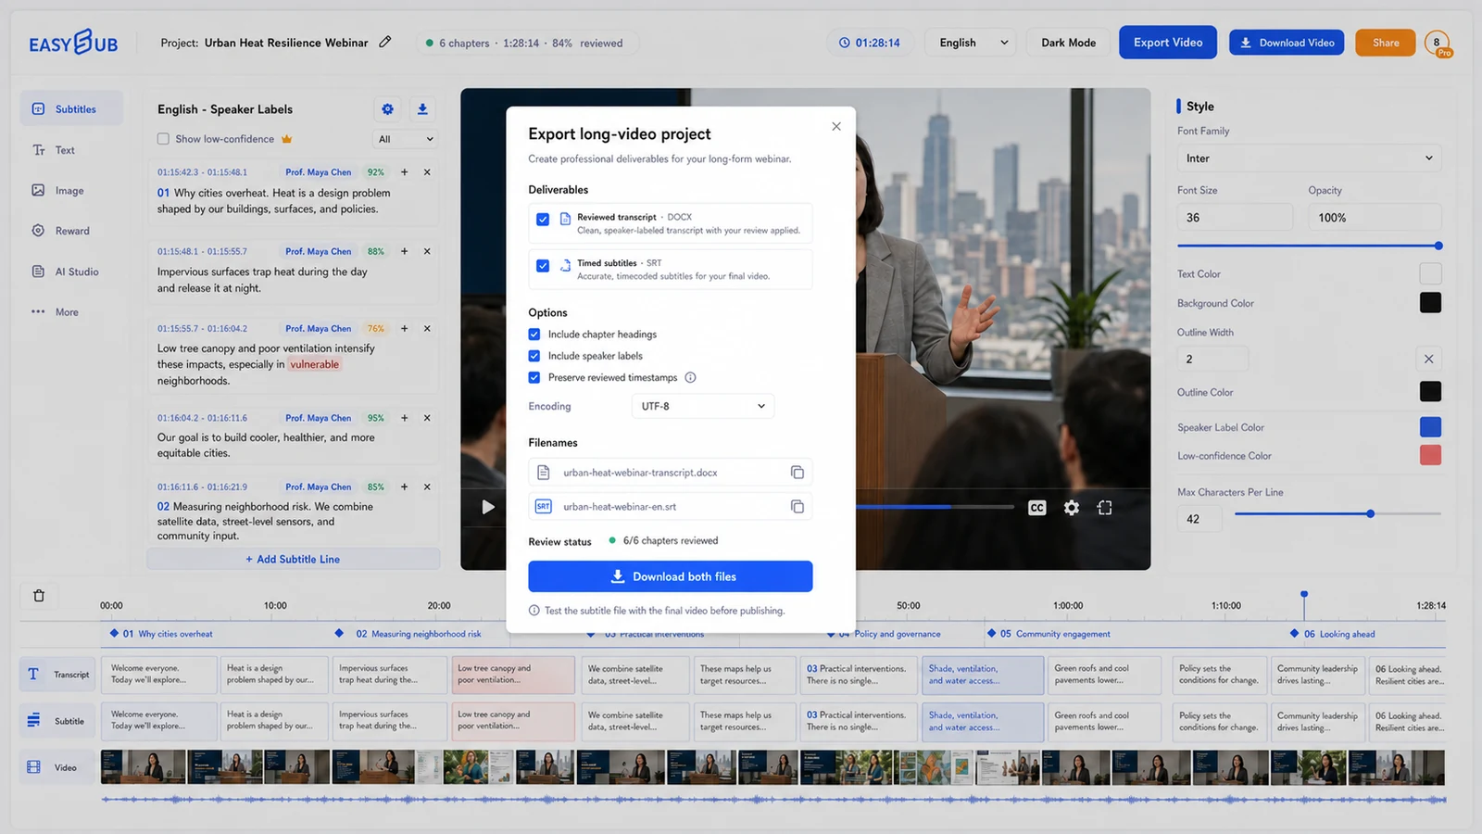
Task: Pick the Text Color swatch
Action: [1430, 273]
